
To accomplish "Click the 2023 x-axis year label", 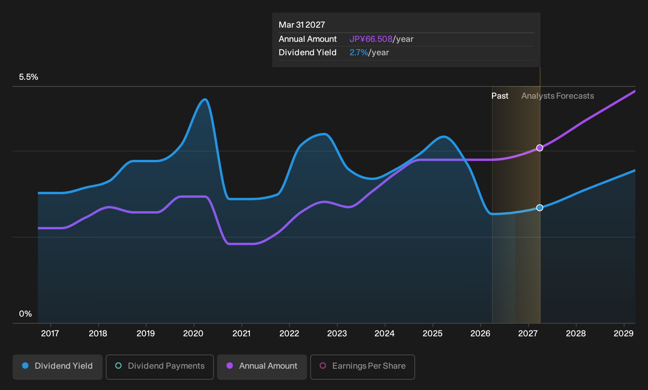I will [x=337, y=334].
